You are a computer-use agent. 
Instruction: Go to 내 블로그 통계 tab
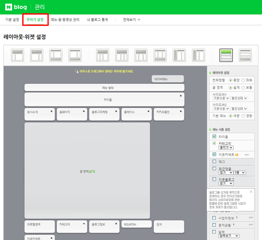pyautogui.click(x=97, y=20)
